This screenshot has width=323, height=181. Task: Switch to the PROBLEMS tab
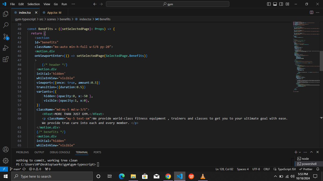22,152
